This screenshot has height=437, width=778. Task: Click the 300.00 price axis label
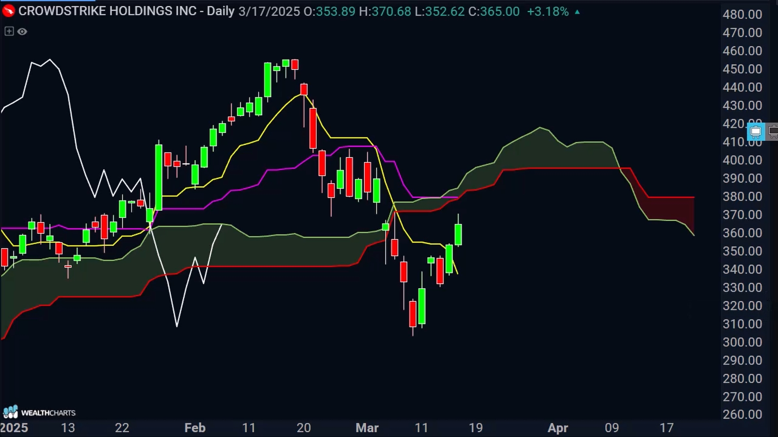click(742, 342)
